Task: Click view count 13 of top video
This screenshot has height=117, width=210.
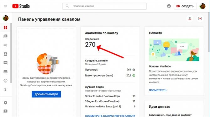Action: click(x=134, y=96)
